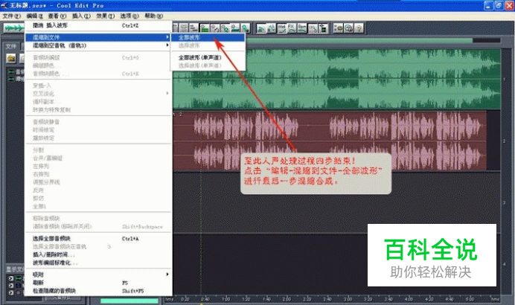Click the green icon right of the text-lines icon
This screenshot has width=515, height=305.
(205, 28)
